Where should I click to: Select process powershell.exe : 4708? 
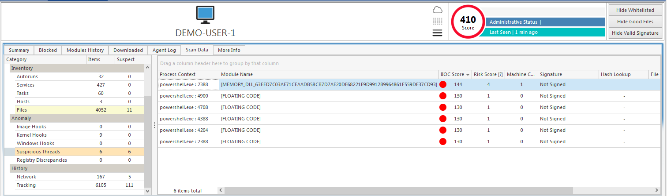[x=188, y=107]
